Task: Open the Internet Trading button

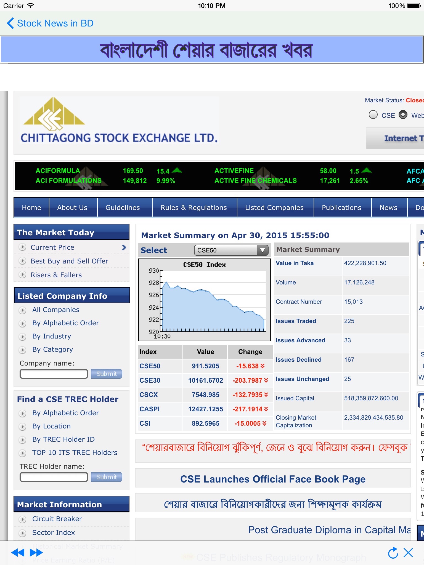Action: [395, 138]
